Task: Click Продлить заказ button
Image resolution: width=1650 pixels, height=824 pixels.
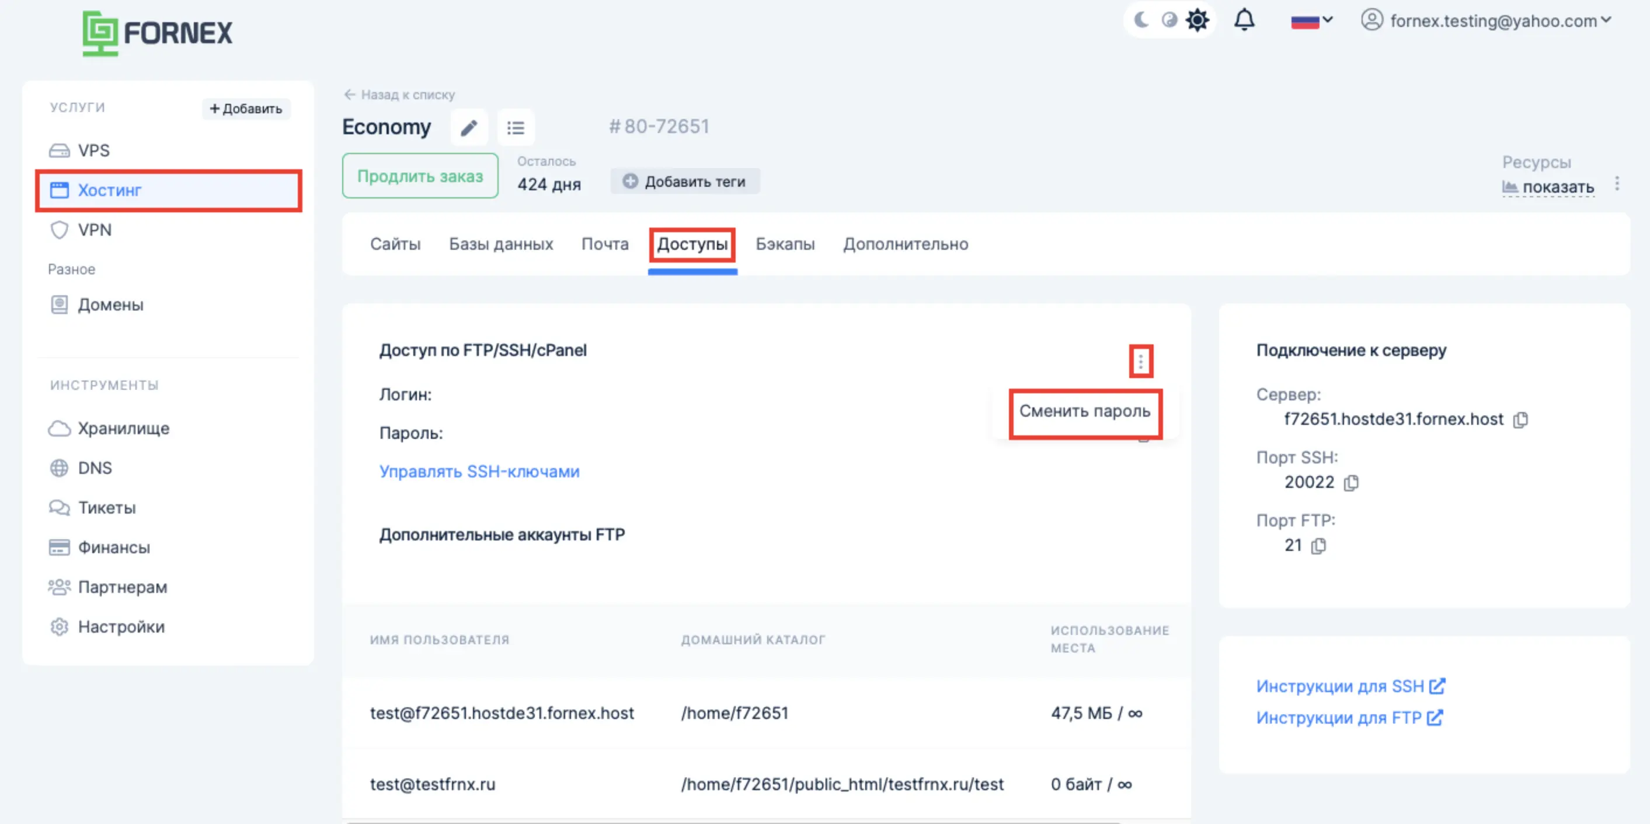Action: pyautogui.click(x=420, y=176)
